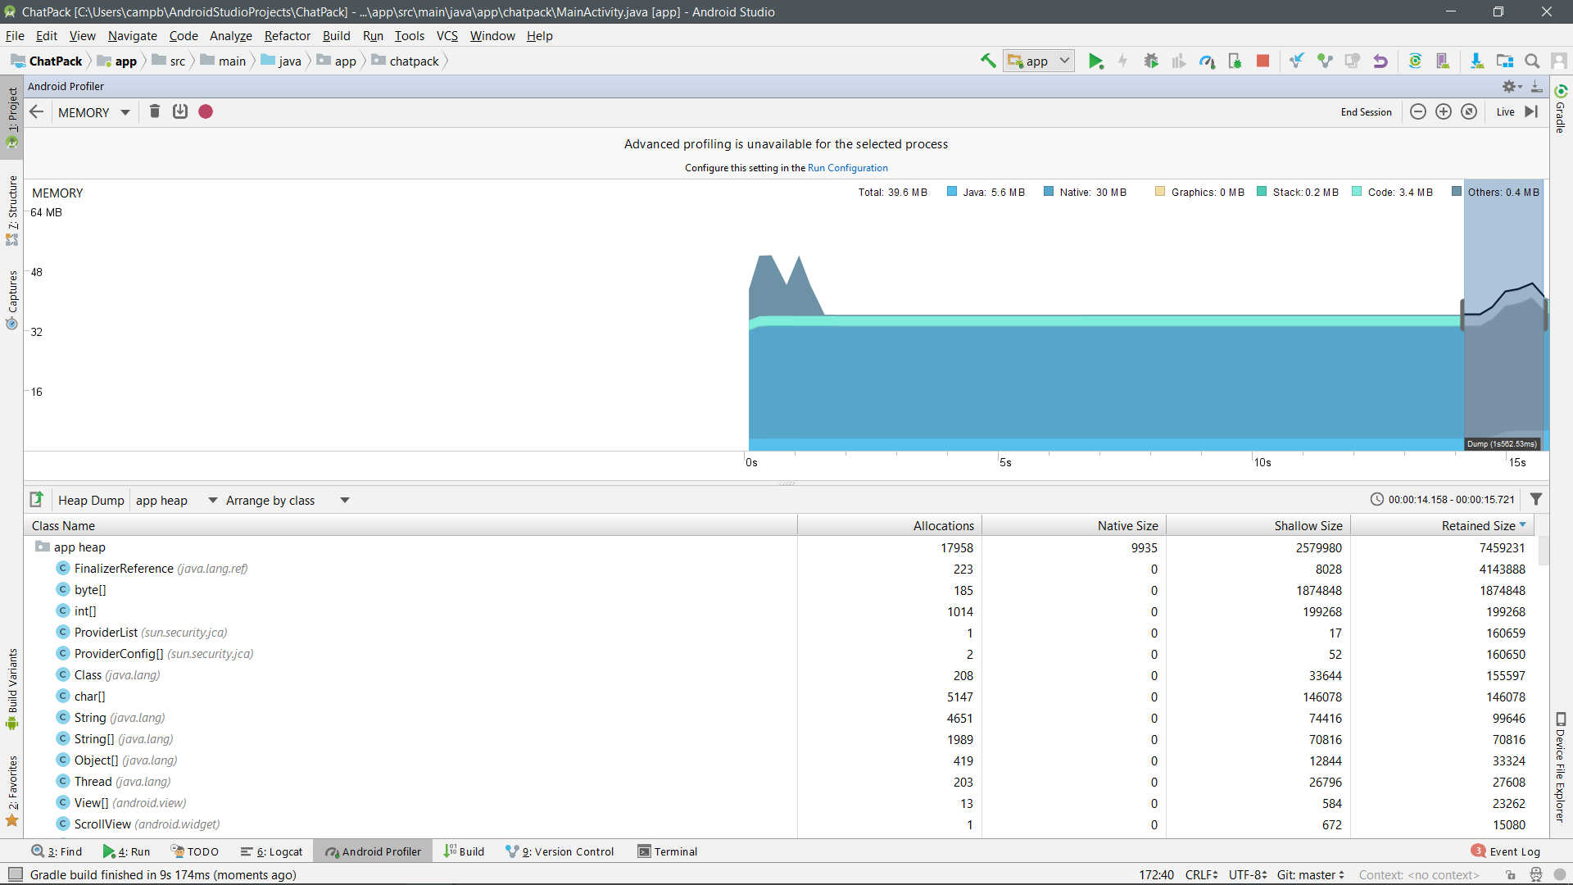The width and height of the screenshot is (1573, 885).
Task: Click the heap dump filter funnel icon
Action: click(1536, 499)
